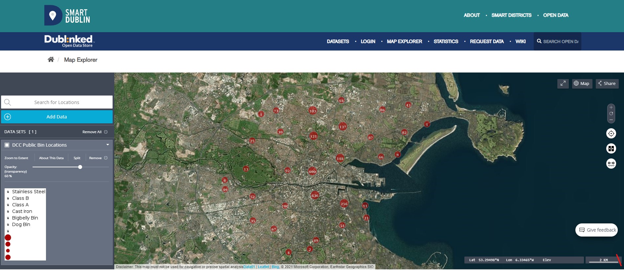Center map on my location icon
The width and height of the screenshot is (624, 270).
click(x=611, y=134)
